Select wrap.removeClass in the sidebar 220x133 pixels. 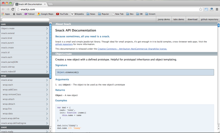click(25, 94)
